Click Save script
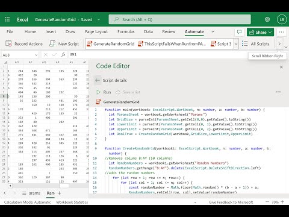Image resolution: width=289 pixels, height=217 pixels. 128,92
